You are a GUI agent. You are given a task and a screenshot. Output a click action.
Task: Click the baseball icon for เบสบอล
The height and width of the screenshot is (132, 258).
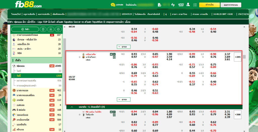[x=14, y=105]
